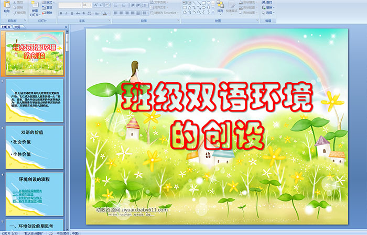
Task: Toggle underline formatting
Action: (x=72, y=13)
